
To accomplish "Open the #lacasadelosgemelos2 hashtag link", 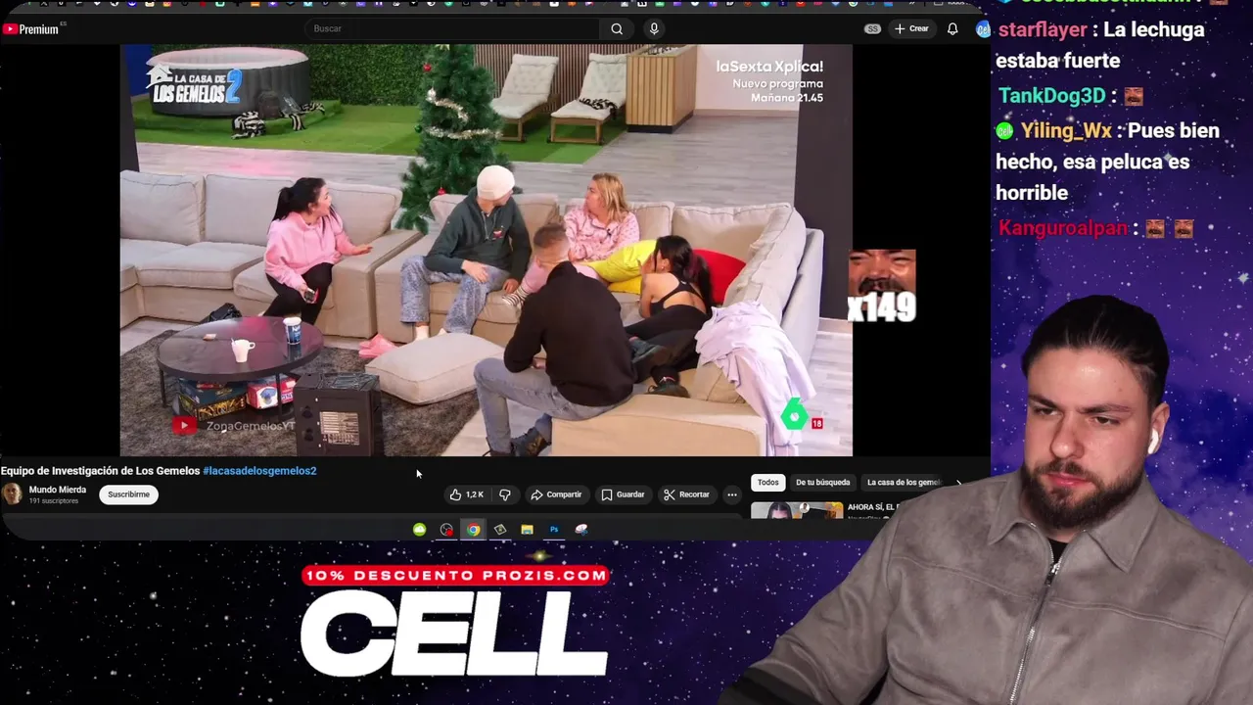I will [259, 471].
